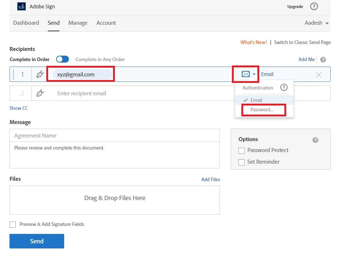Click the signer pen icon in recipient row 2
The width and height of the screenshot is (342, 255).
[x=40, y=93]
